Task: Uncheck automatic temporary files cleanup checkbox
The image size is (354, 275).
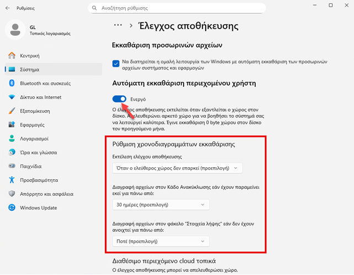Action: click(116, 64)
